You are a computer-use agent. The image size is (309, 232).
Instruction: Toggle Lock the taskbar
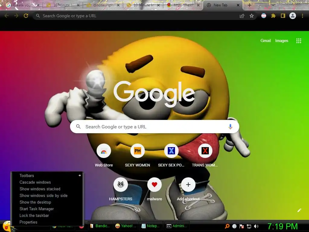[x=47, y=215]
